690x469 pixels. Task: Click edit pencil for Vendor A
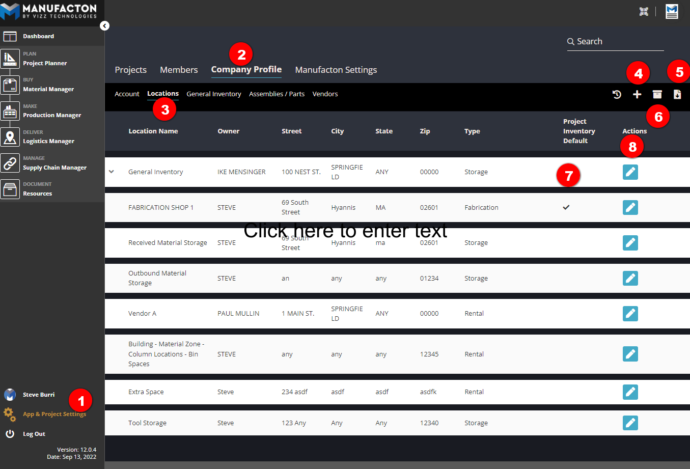[630, 314]
